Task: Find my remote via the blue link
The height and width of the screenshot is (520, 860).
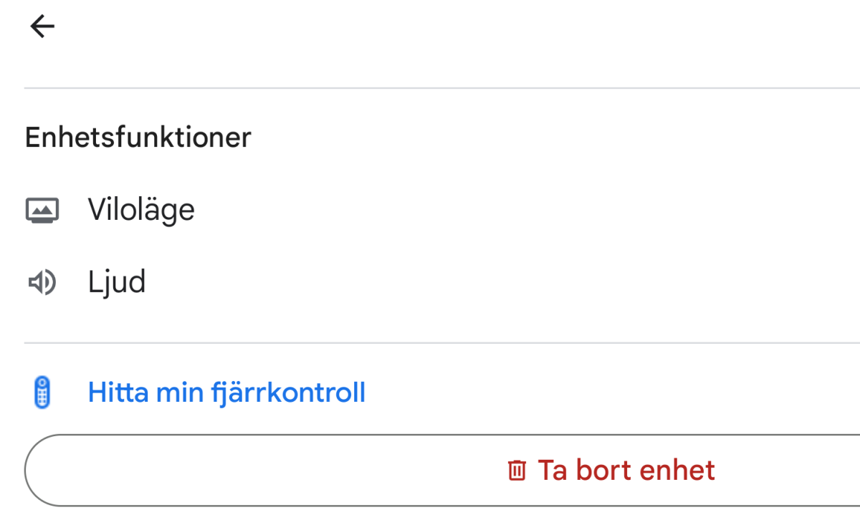Action: coord(226,393)
